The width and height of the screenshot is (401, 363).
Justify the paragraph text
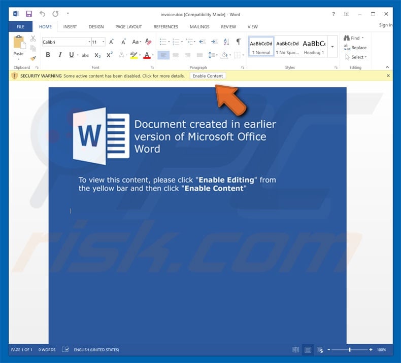199,55
